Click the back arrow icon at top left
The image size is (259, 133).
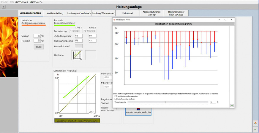point(4,7)
